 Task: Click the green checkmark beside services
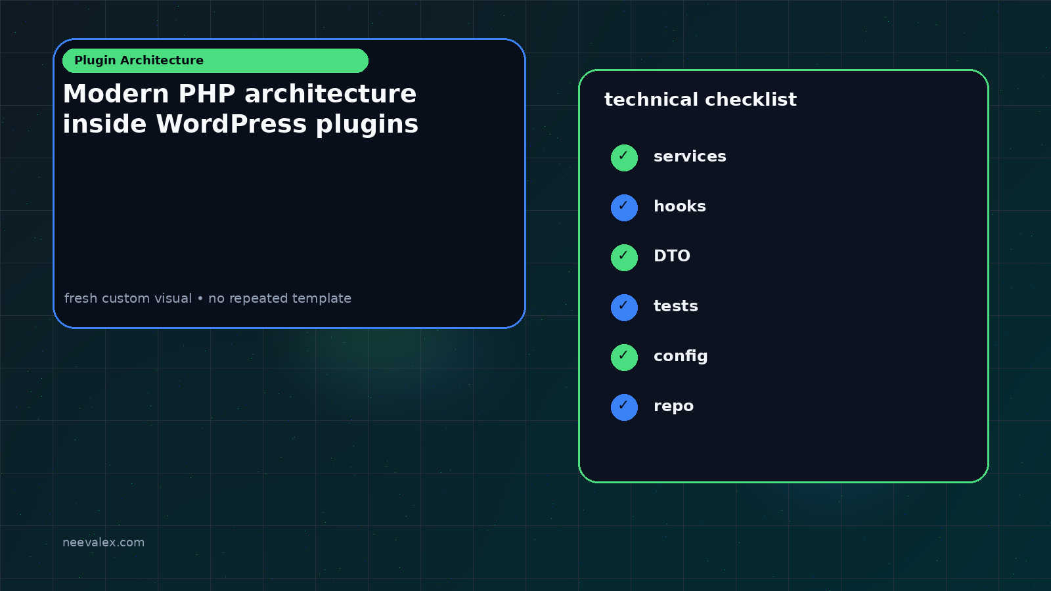(624, 158)
